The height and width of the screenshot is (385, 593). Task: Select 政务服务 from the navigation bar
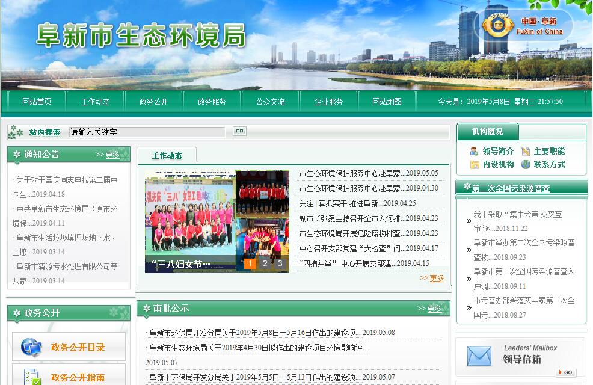(212, 102)
